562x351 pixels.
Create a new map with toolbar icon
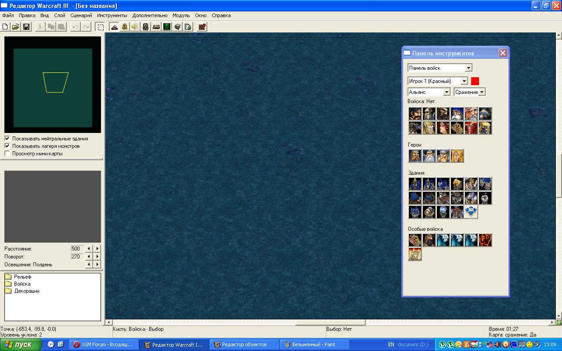coord(5,27)
